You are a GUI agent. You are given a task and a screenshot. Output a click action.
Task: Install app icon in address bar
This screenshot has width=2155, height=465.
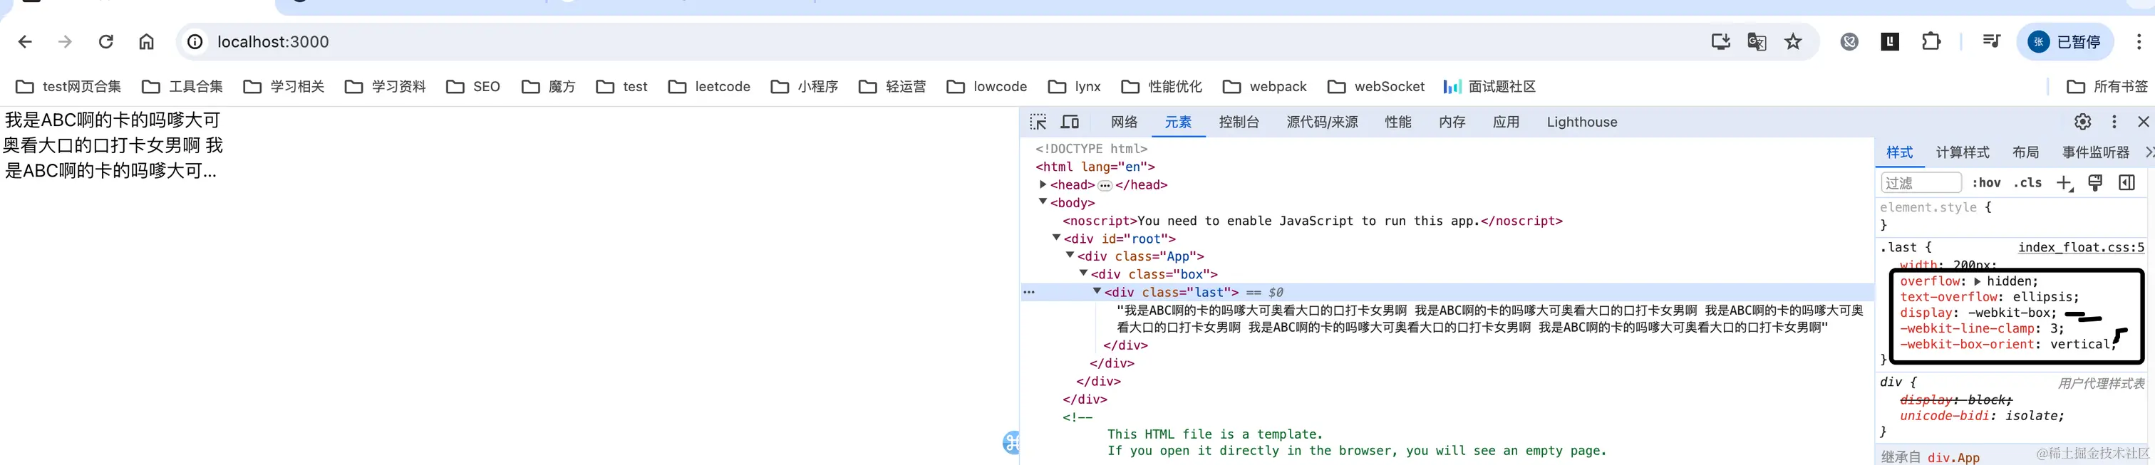(1721, 42)
